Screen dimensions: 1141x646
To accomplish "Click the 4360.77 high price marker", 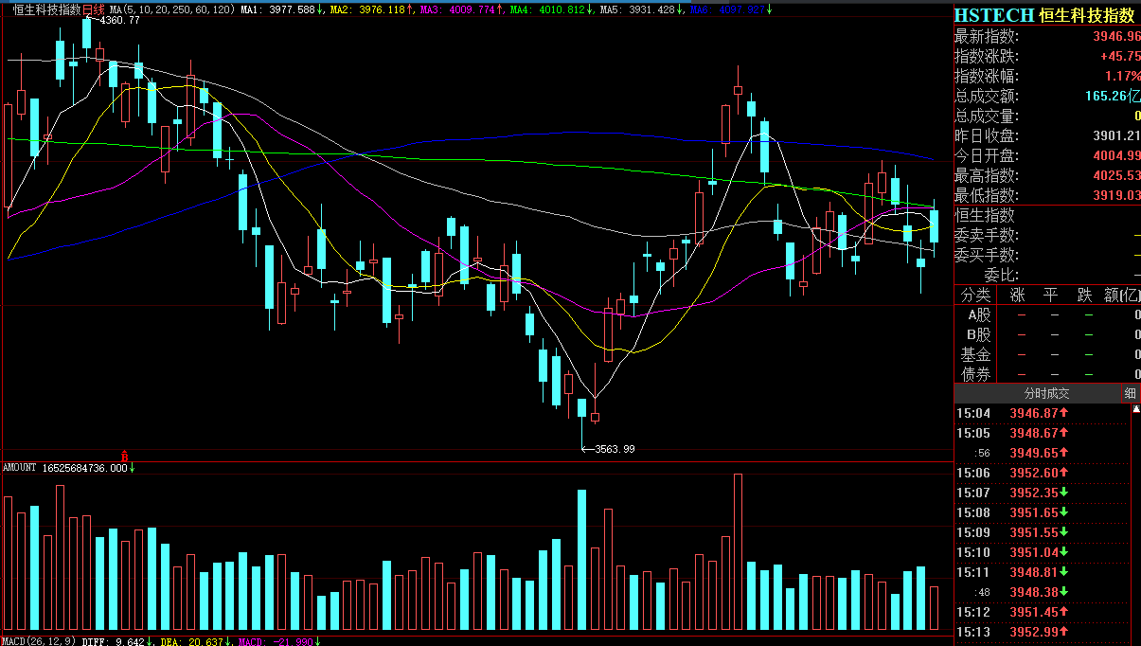I will [118, 21].
